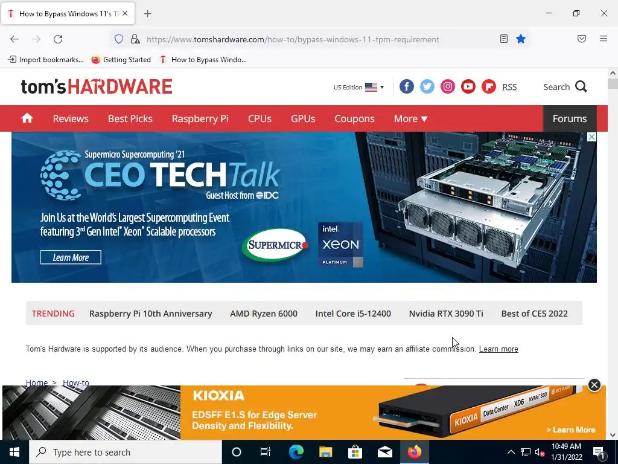Open the Windows Start menu
This screenshot has height=464, width=618.
(14, 452)
